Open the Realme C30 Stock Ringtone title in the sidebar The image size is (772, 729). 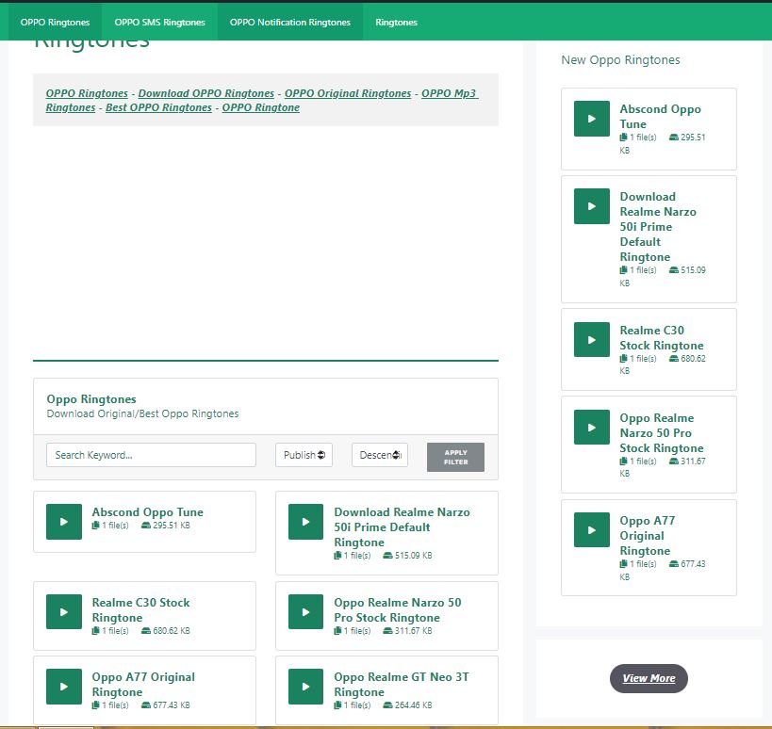point(661,338)
